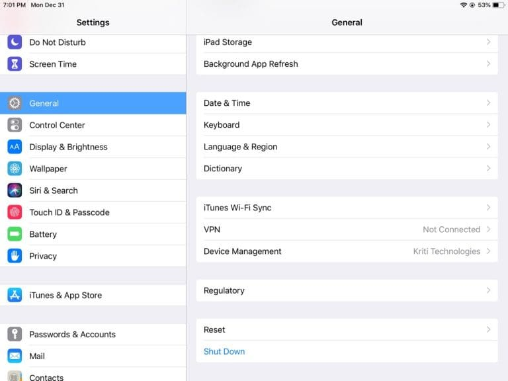The height and width of the screenshot is (381, 508).
Task: Tap the Touch ID fingerprint icon
Action: (x=15, y=212)
